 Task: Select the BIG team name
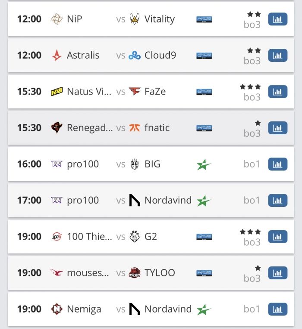click(x=152, y=164)
